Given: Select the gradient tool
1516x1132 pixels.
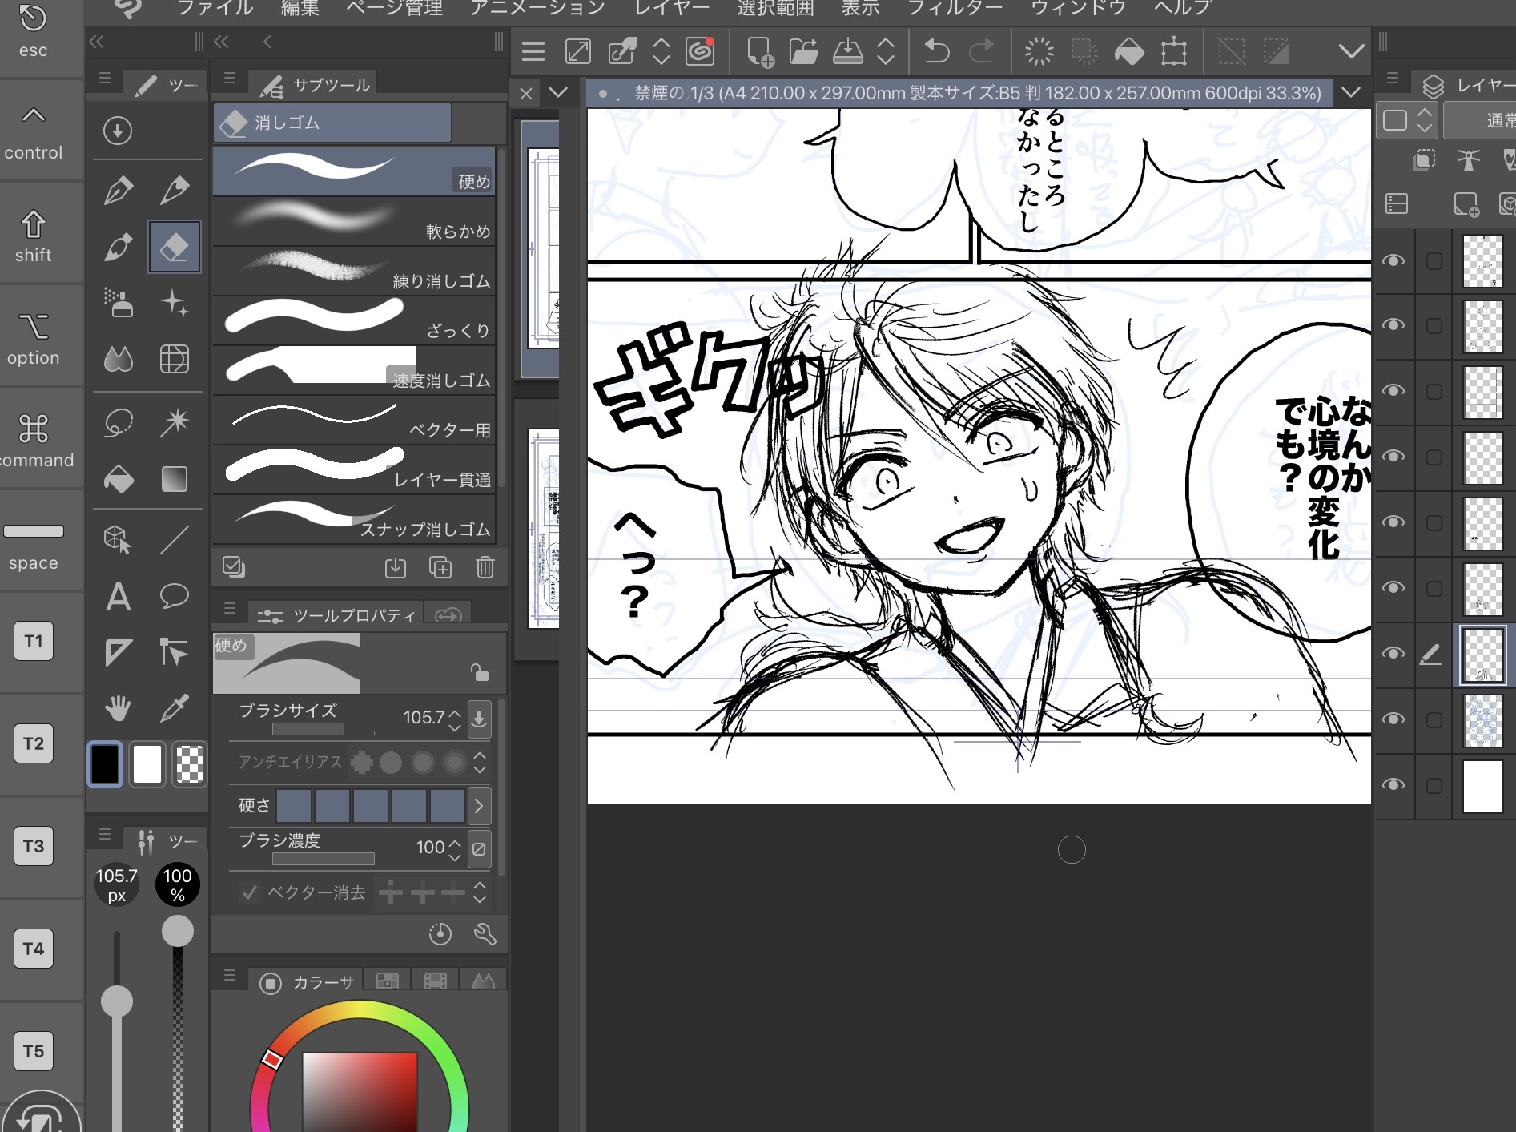Looking at the screenshot, I should (x=174, y=479).
